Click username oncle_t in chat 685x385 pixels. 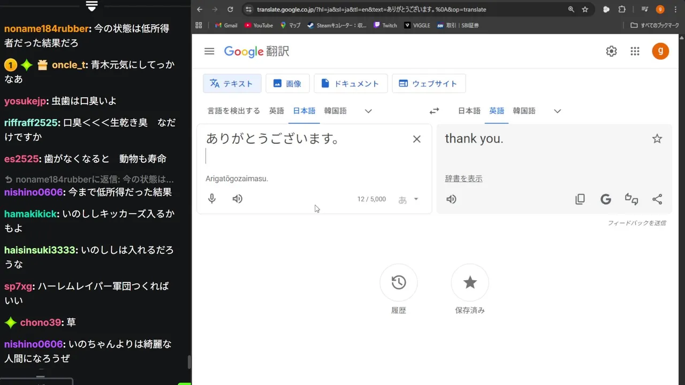pyautogui.click(x=69, y=65)
